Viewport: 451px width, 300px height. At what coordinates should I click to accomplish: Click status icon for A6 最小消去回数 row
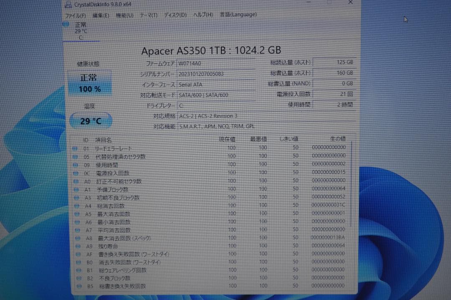click(x=77, y=222)
